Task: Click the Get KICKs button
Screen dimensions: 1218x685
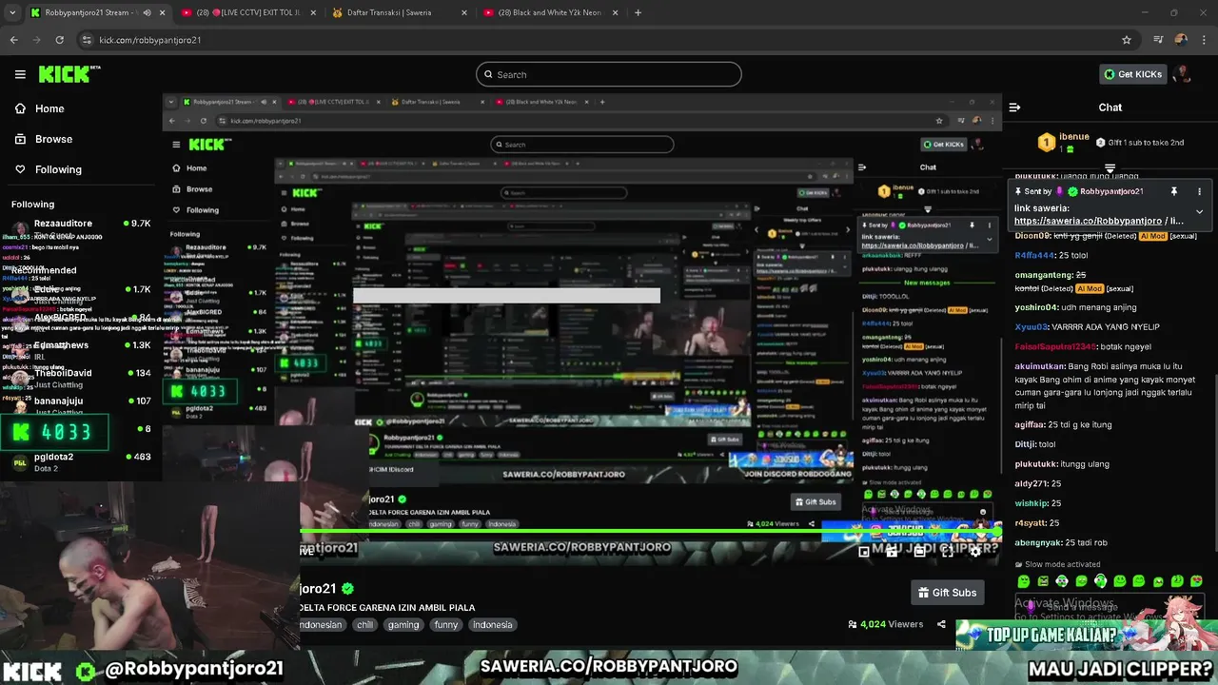Action: pos(1132,74)
